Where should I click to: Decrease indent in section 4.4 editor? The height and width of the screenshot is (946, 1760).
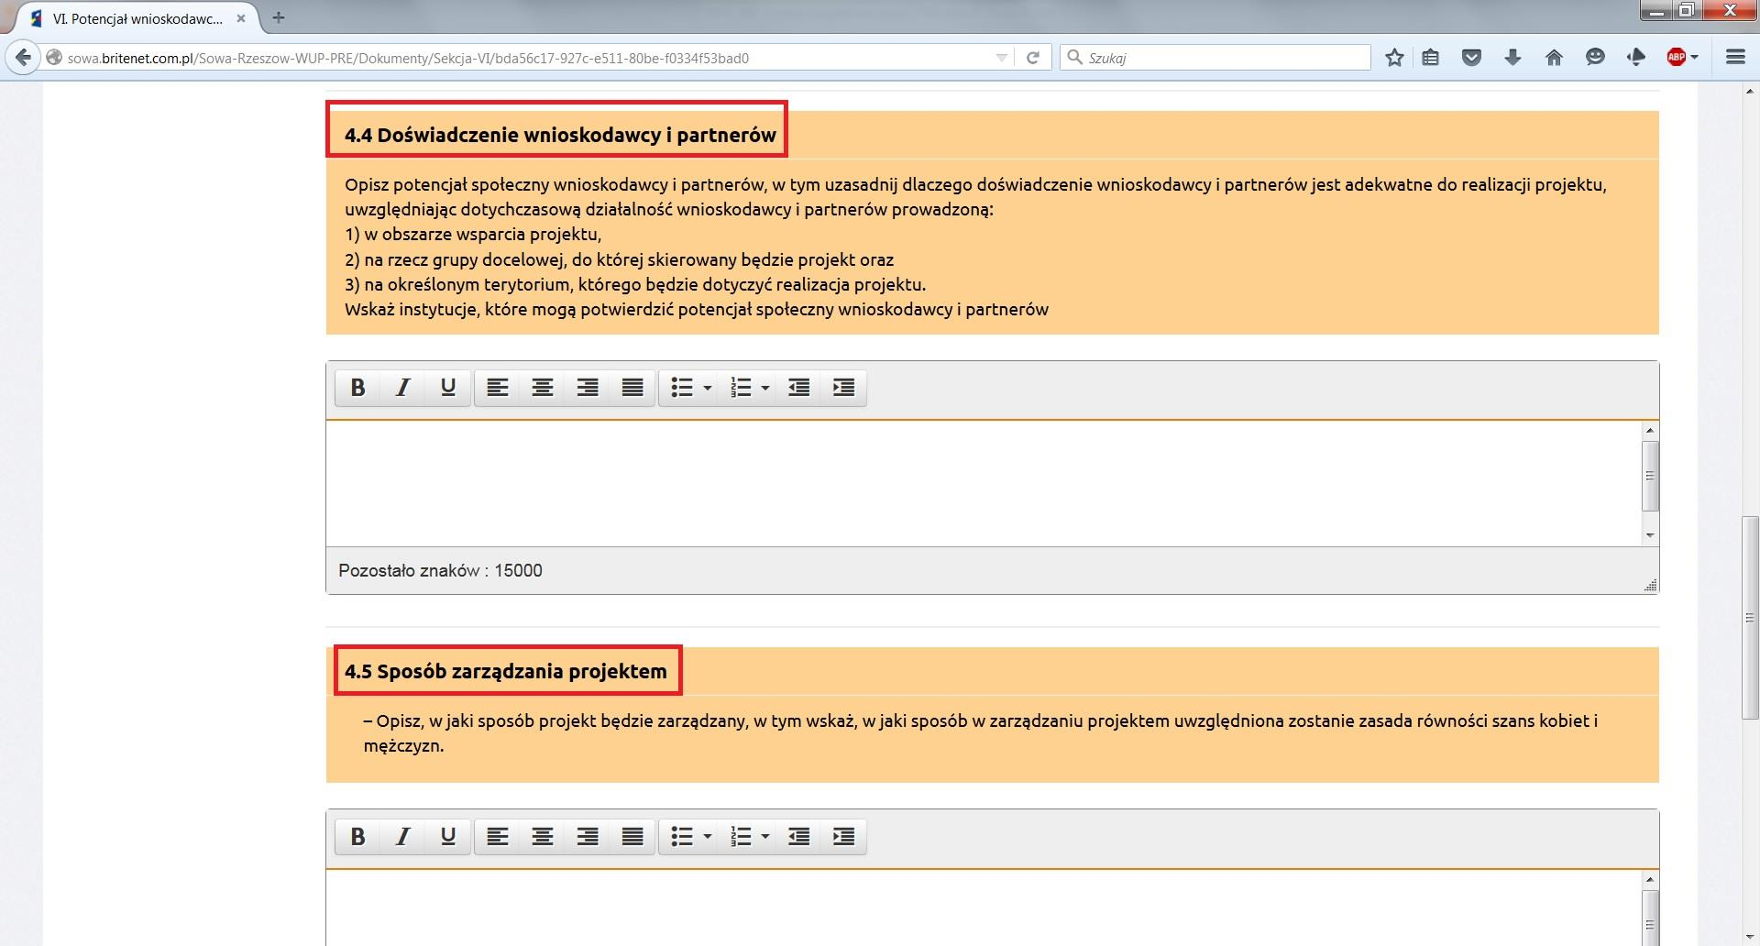tap(798, 388)
